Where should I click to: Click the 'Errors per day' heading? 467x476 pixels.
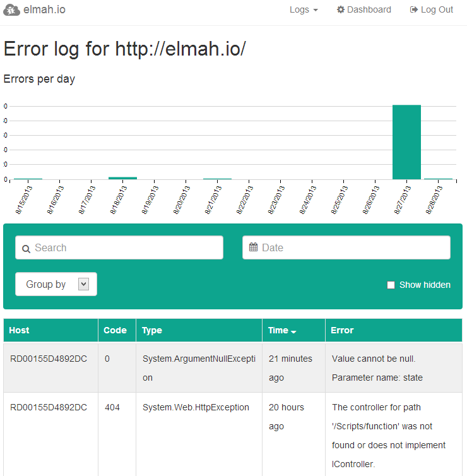click(x=39, y=79)
